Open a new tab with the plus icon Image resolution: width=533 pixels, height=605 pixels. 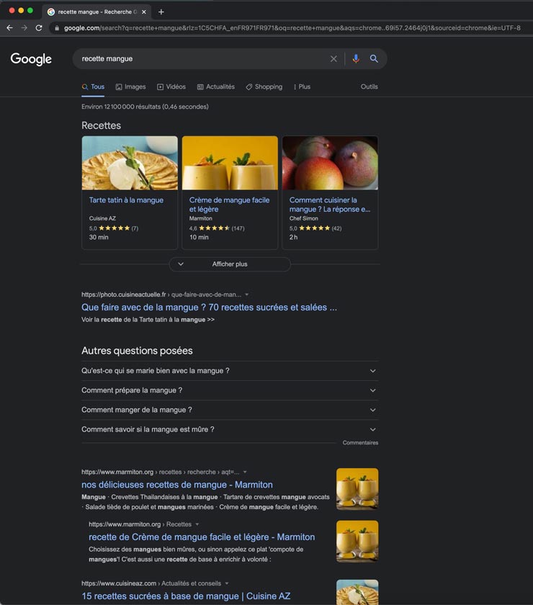tap(161, 12)
